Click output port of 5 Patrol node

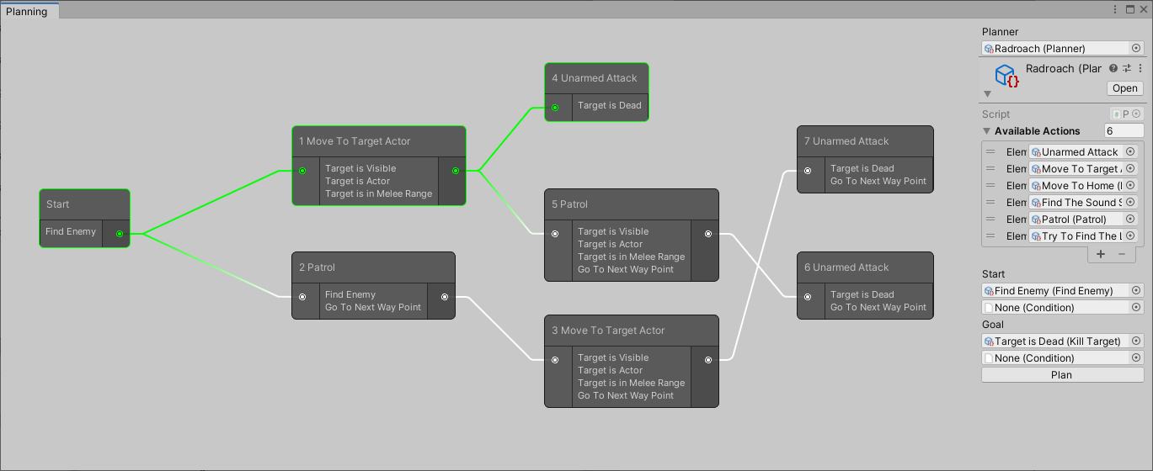(708, 234)
